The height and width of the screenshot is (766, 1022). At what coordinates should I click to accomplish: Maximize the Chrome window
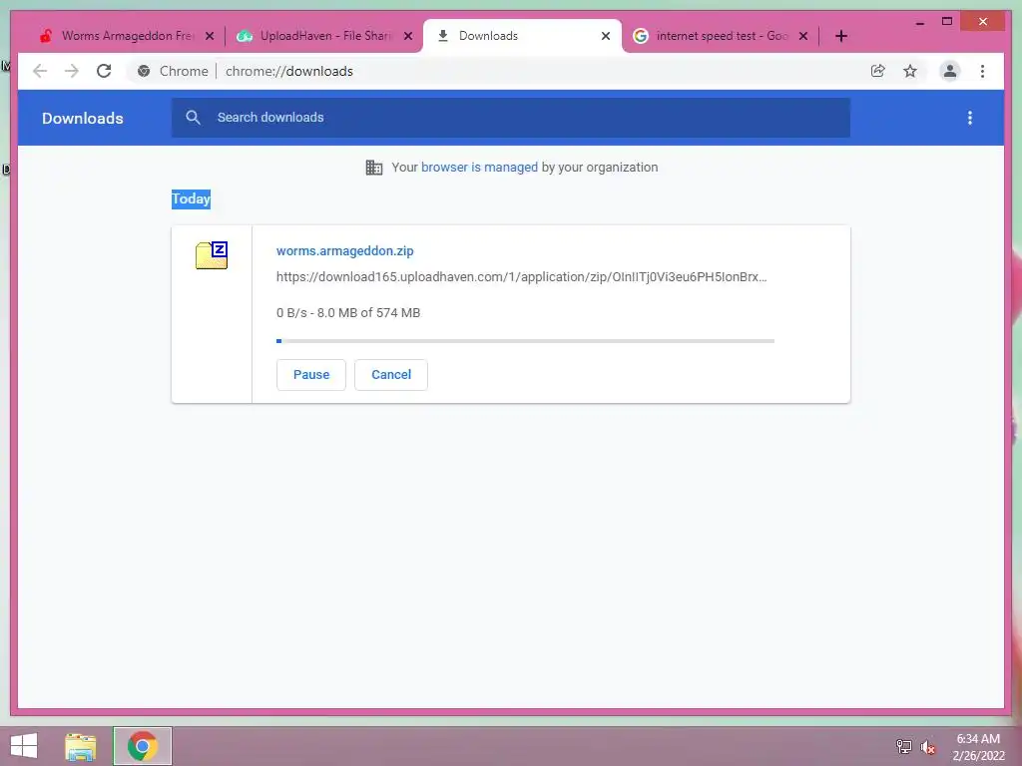pos(947,22)
